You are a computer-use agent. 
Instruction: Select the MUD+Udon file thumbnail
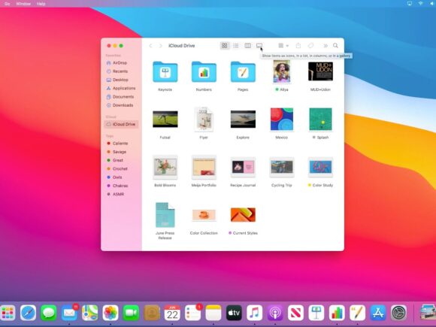click(320, 71)
